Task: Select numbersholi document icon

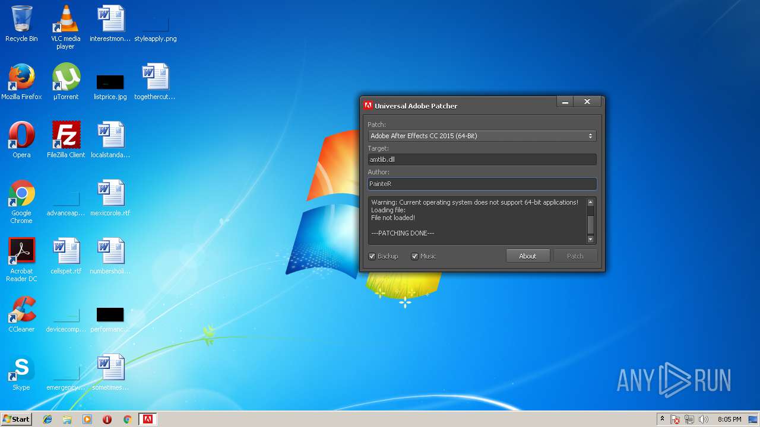Action: [110, 256]
